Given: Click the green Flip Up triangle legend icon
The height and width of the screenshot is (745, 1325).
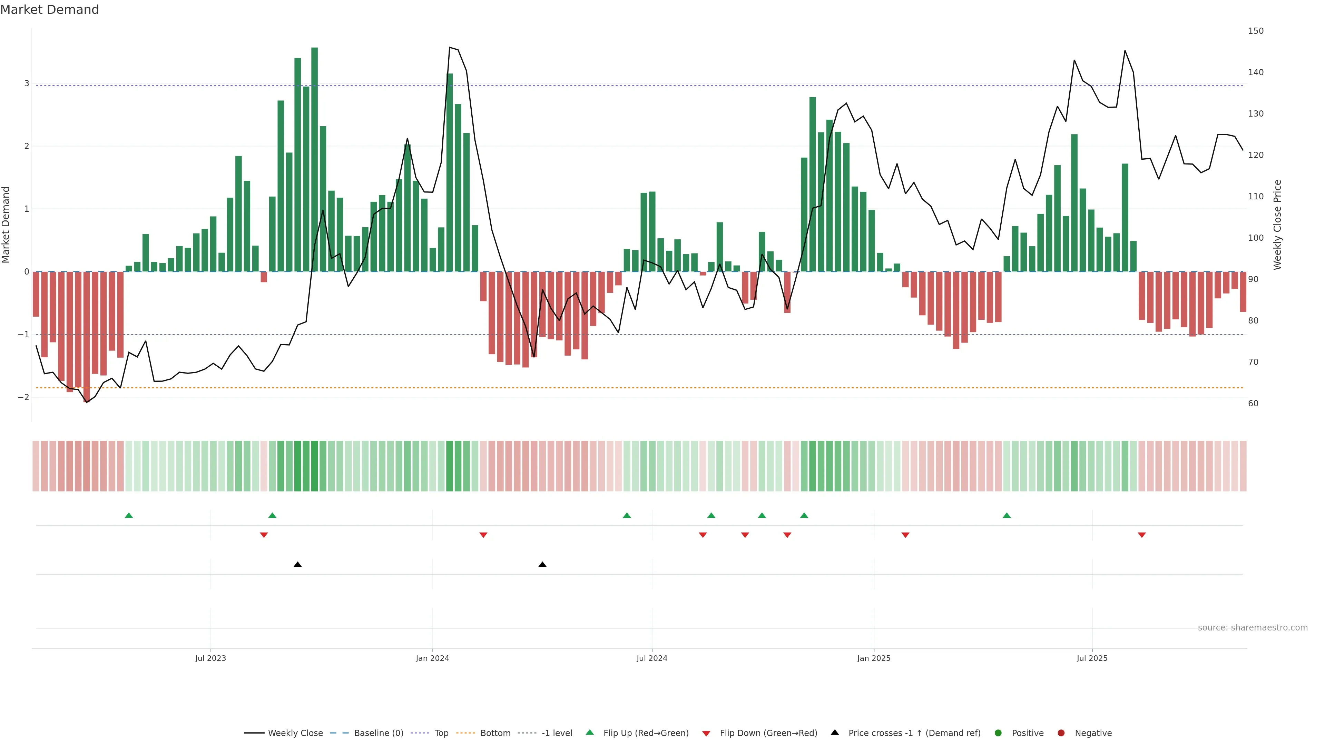Looking at the screenshot, I should (589, 732).
